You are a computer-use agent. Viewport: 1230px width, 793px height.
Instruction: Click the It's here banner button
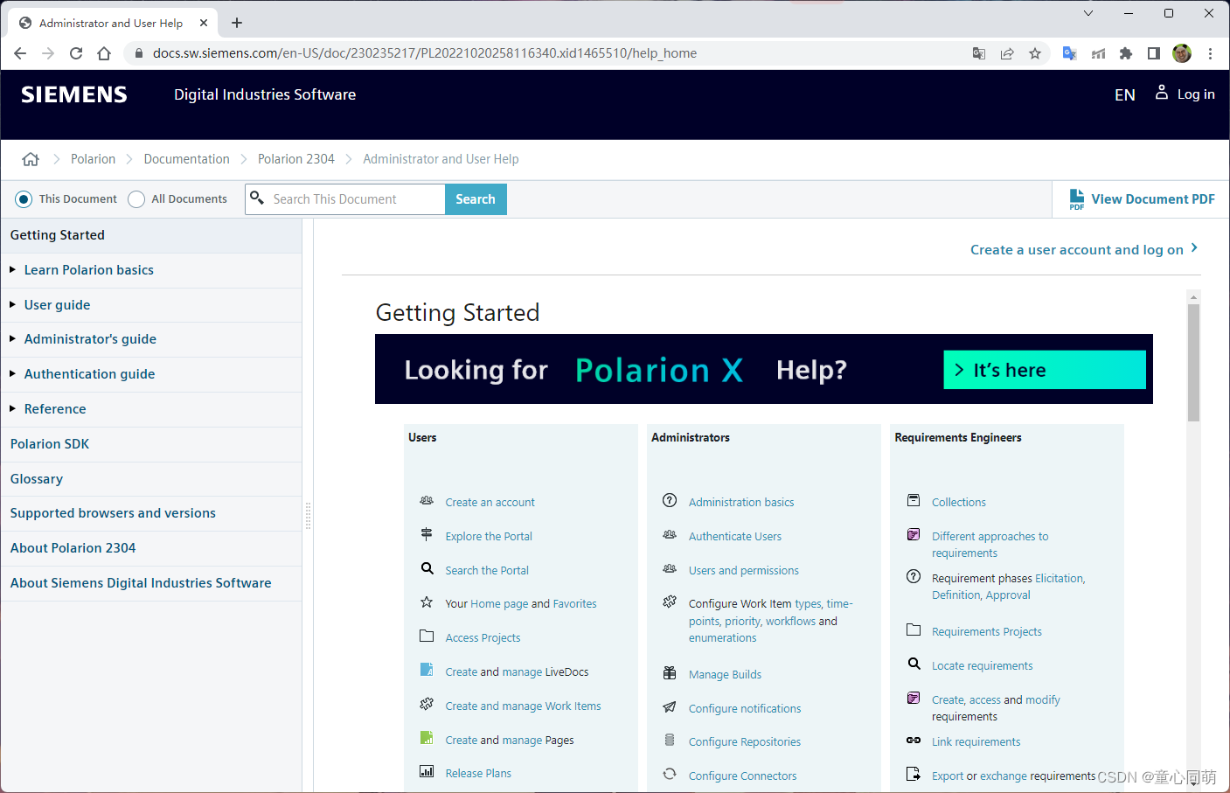[1045, 370]
